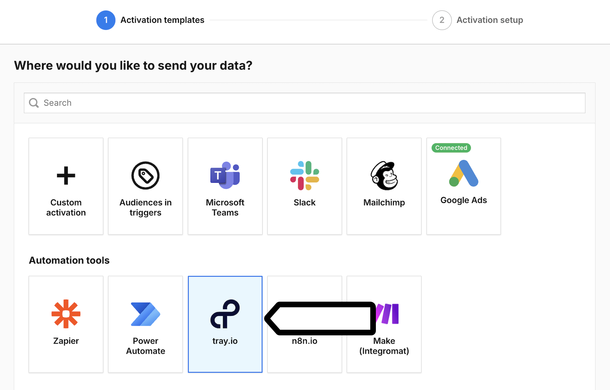Click the 'Slack' card label
This screenshot has height=390, width=610.
[x=304, y=202]
